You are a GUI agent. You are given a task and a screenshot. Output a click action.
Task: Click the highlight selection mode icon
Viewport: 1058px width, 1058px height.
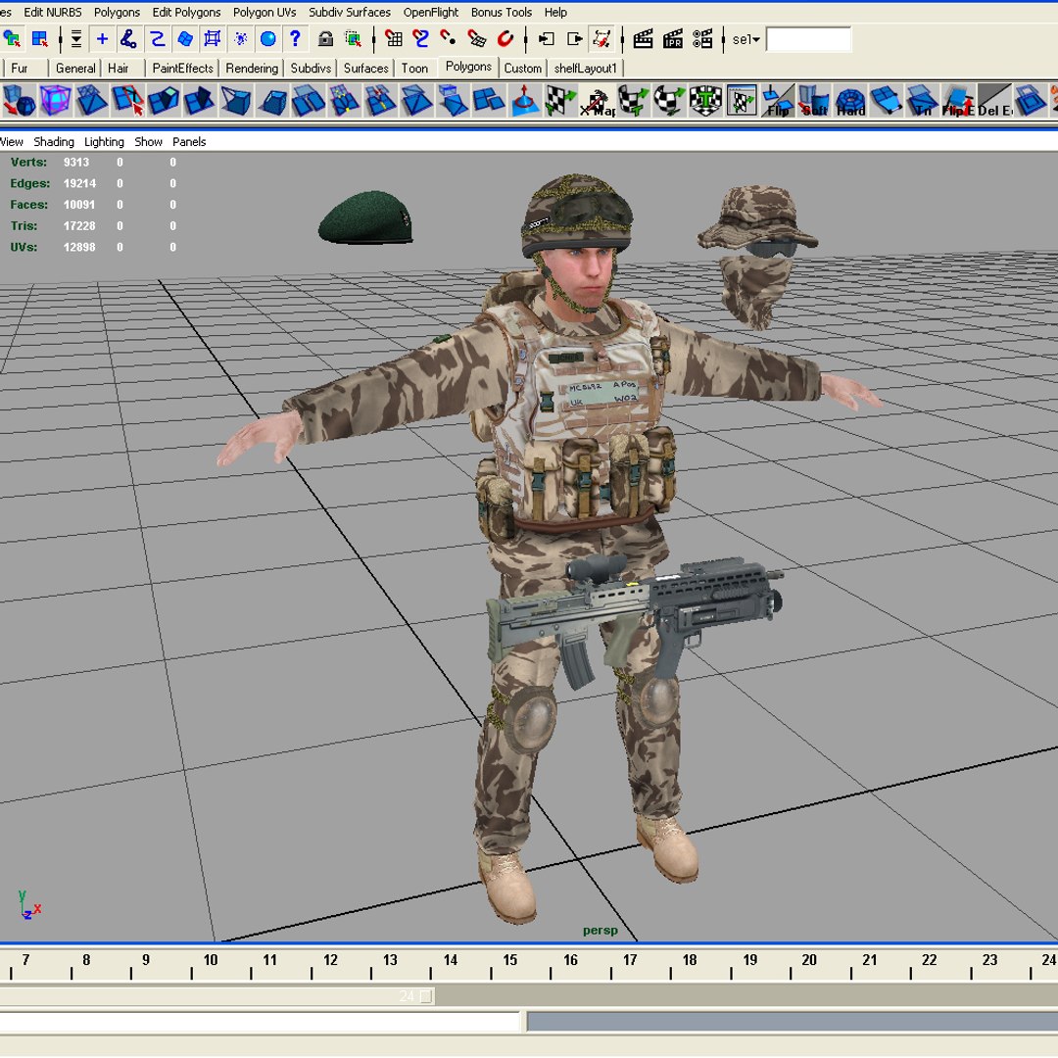(353, 39)
